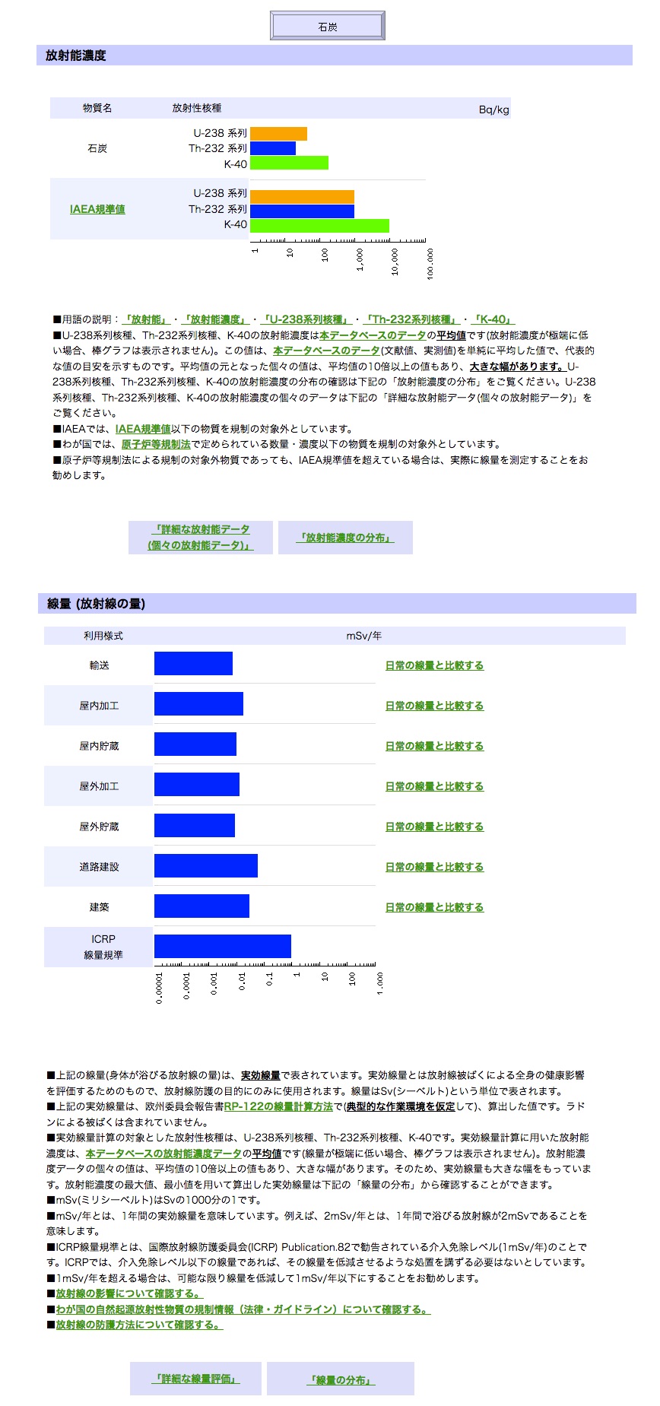
Task: Open the RP-122の線量計算方法 link
Action: [278, 1106]
